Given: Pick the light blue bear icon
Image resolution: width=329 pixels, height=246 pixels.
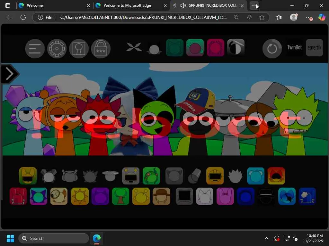Looking at the screenshot, I should [255, 176].
